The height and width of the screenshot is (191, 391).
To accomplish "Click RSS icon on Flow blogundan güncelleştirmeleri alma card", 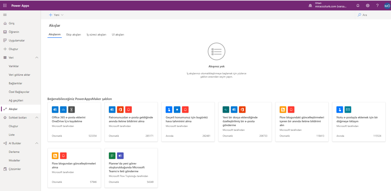I will [55, 156].
